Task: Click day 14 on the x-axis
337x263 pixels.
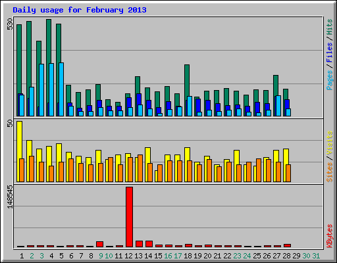Action: tap(148, 256)
